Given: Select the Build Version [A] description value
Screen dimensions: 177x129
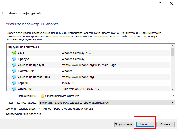Looking at the screenshot, I should click(80, 89).
